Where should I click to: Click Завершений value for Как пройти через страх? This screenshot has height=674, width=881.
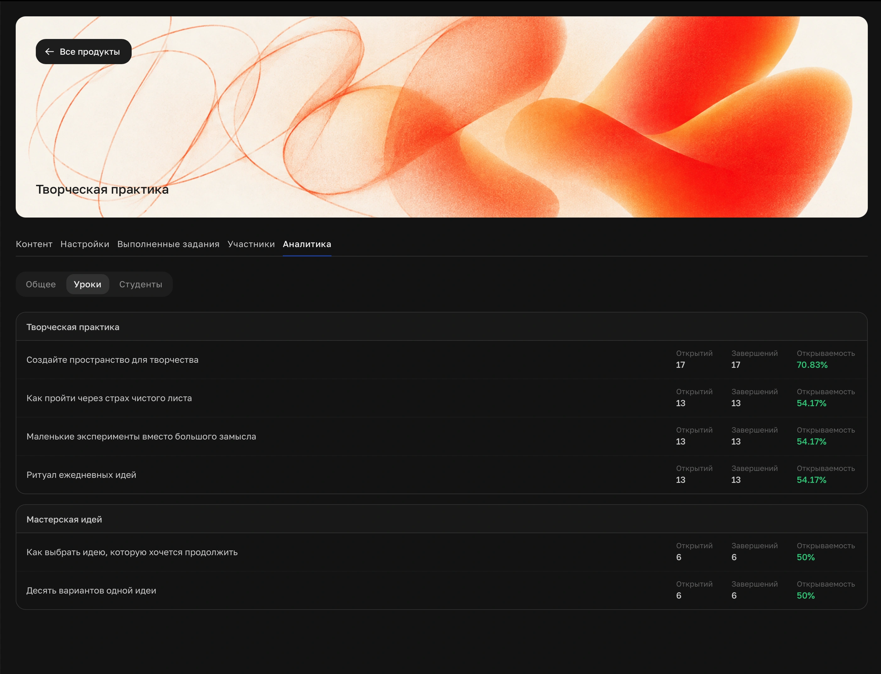tap(736, 403)
